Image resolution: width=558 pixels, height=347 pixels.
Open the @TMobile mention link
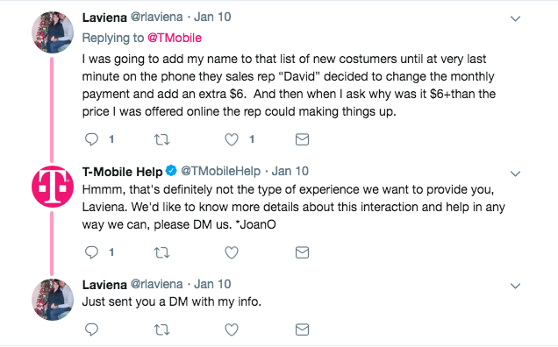pyautogui.click(x=175, y=38)
